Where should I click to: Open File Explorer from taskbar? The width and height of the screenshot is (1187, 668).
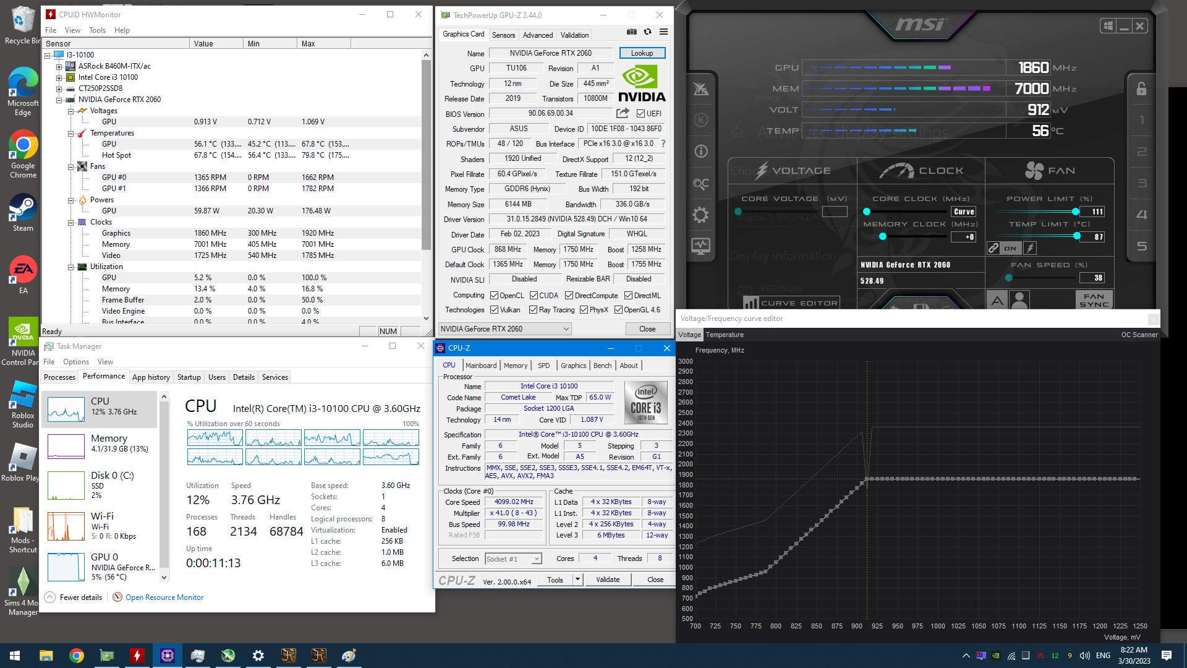click(46, 656)
